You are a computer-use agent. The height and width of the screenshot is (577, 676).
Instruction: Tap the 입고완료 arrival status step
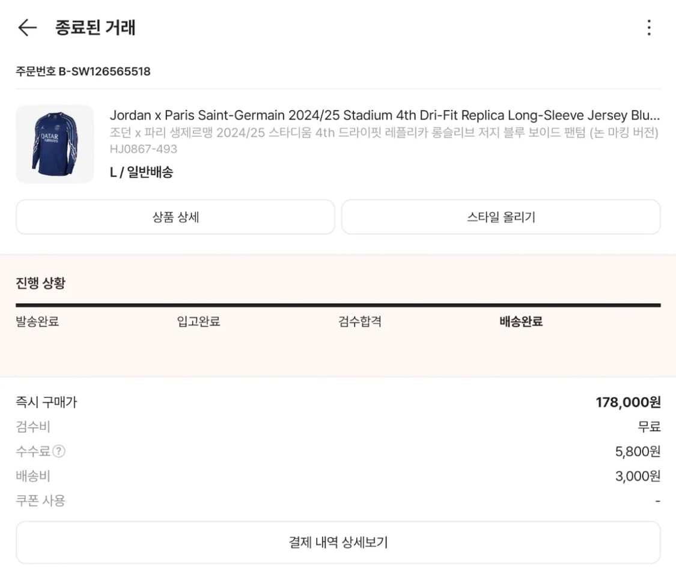click(198, 321)
